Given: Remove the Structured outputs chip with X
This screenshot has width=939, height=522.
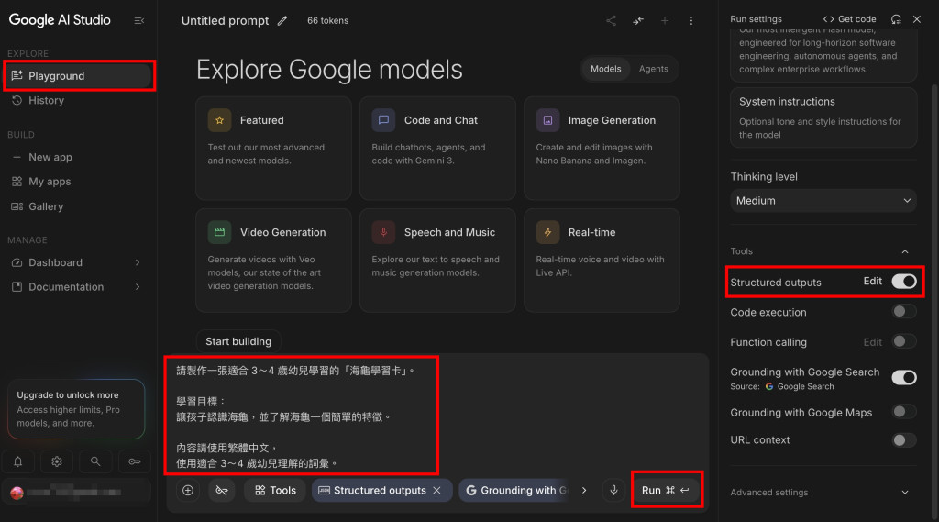Looking at the screenshot, I should point(437,490).
